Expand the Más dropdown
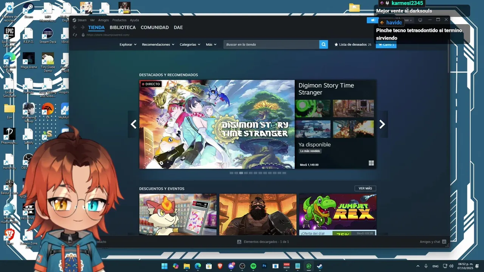This screenshot has height=272, width=484. click(x=211, y=45)
